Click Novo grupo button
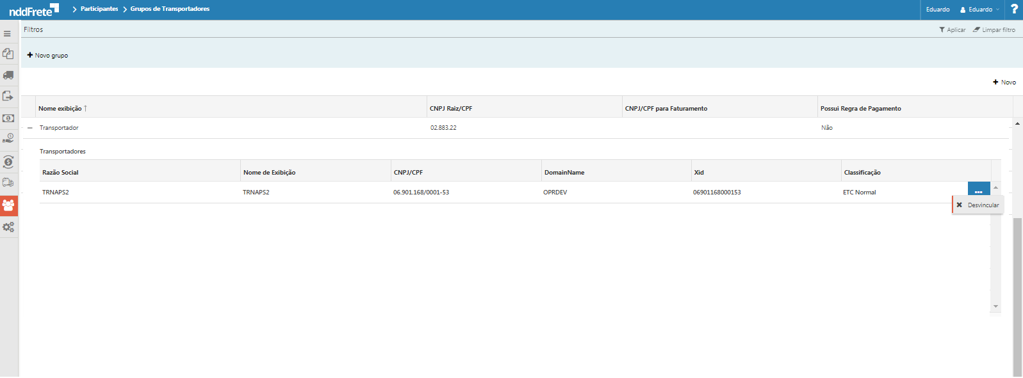Viewport: 1023px width, 378px height. point(47,56)
